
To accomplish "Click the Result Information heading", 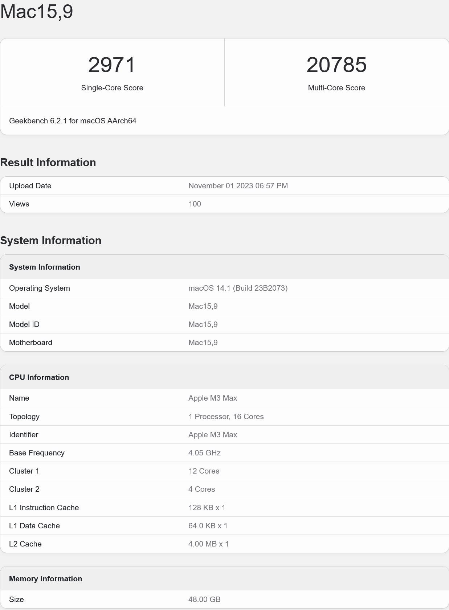I will (48, 163).
